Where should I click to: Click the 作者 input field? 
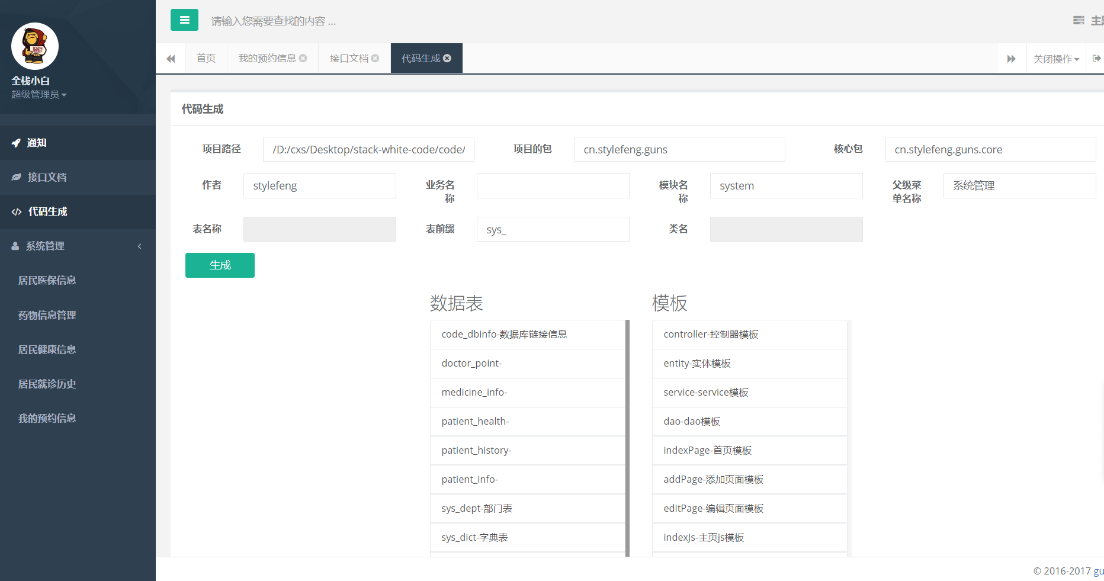pos(320,185)
